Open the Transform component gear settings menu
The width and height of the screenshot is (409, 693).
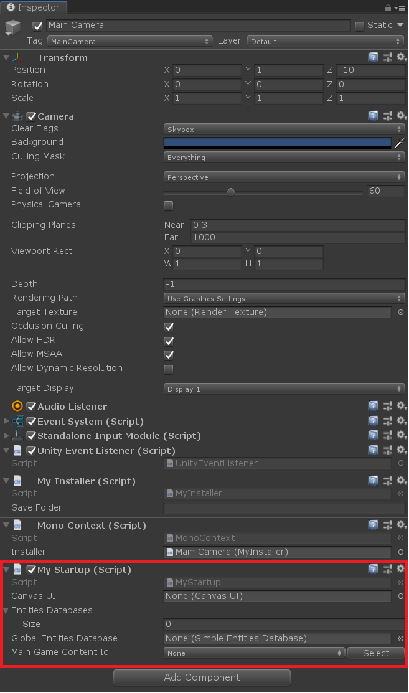coord(401,57)
